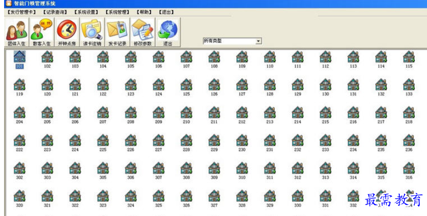Viewport: 427px width, 216px height.
Task: Select room 320 house icon
Action: click(19, 196)
